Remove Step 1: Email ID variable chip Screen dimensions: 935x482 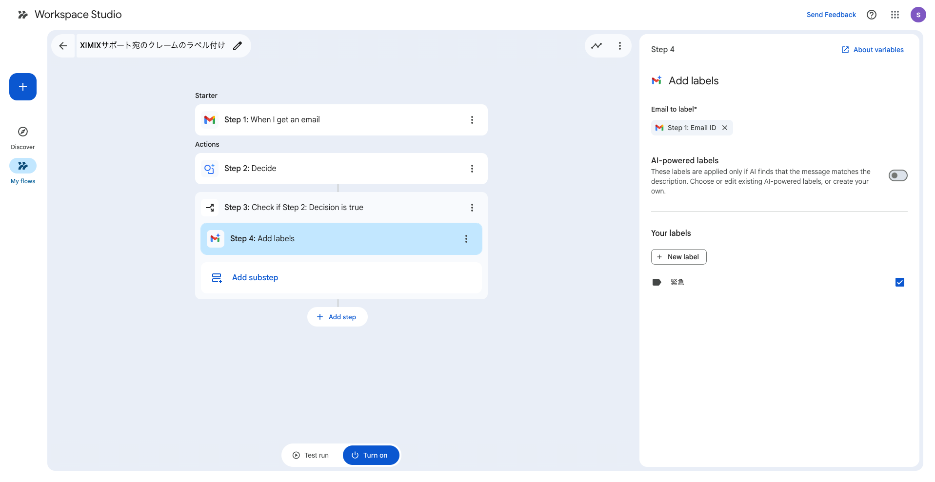[x=725, y=128]
